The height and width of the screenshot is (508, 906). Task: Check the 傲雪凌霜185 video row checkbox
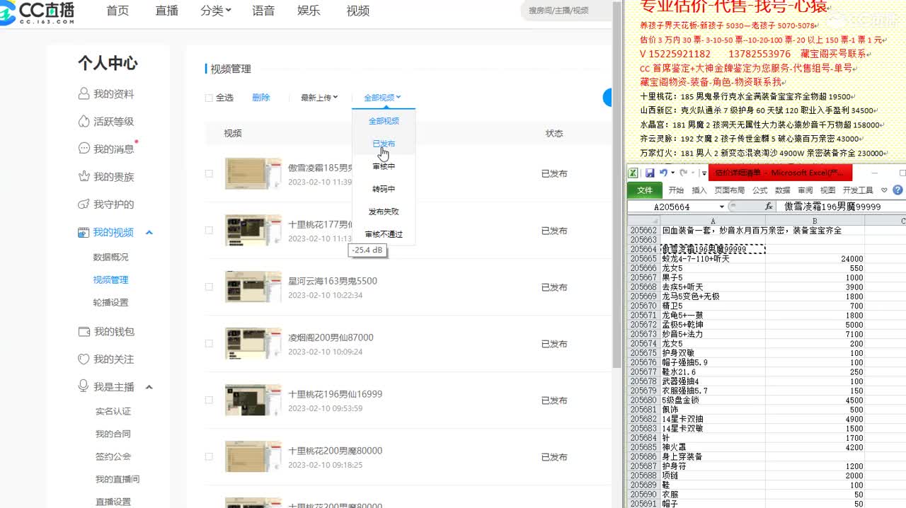(209, 173)
